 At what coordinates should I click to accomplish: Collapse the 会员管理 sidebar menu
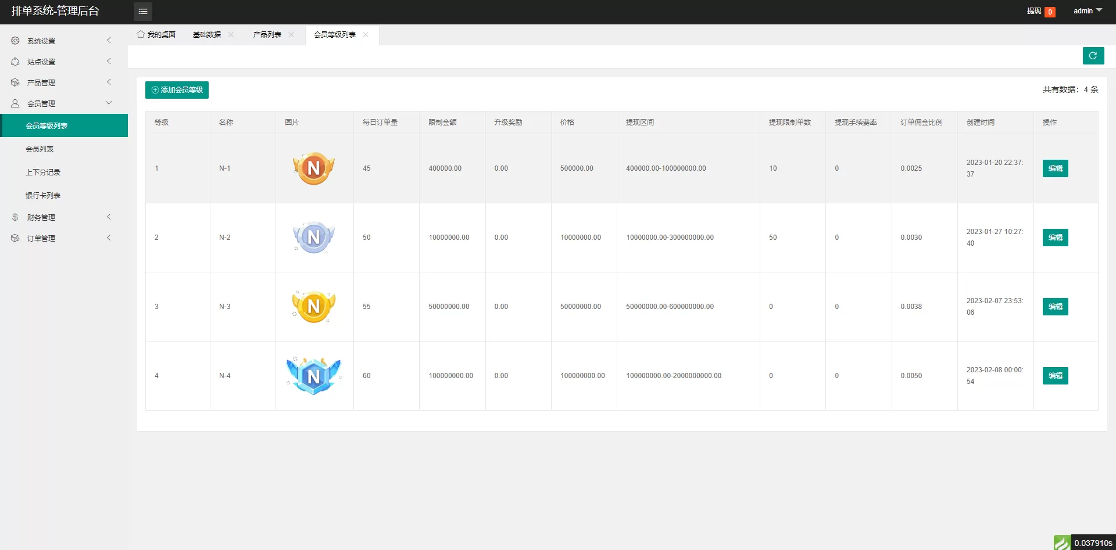click(61, 103)
